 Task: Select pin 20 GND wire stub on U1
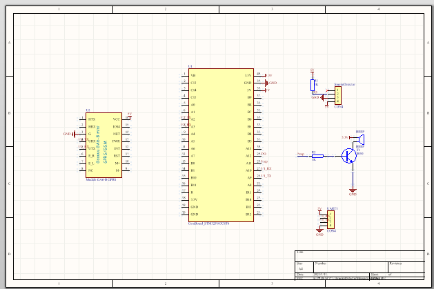(x=185, y=214)
